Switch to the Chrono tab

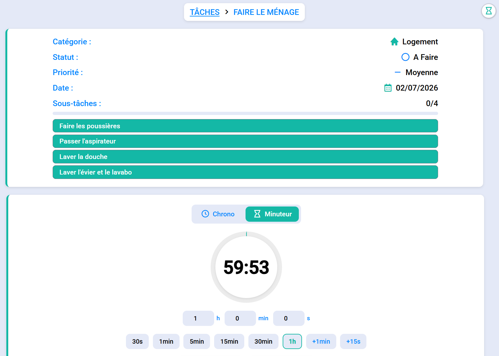pyautogui.click(x=218, y=214)
